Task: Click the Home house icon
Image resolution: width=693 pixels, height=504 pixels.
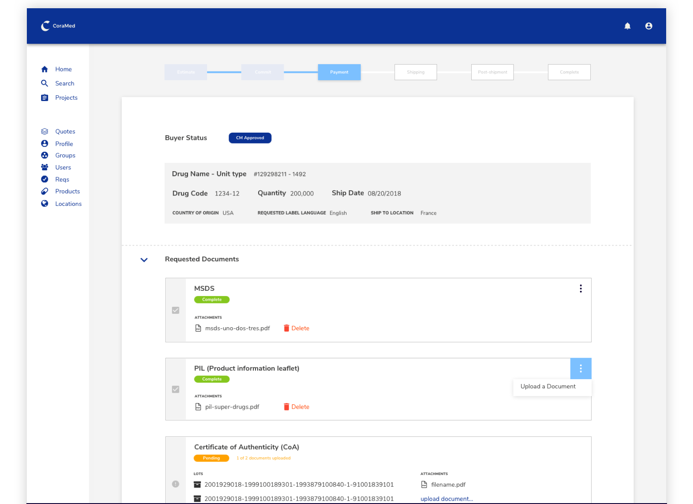Action: point(45,69)
